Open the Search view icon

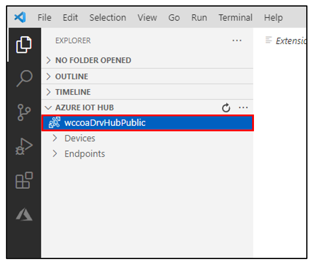[x=25, y=78]
